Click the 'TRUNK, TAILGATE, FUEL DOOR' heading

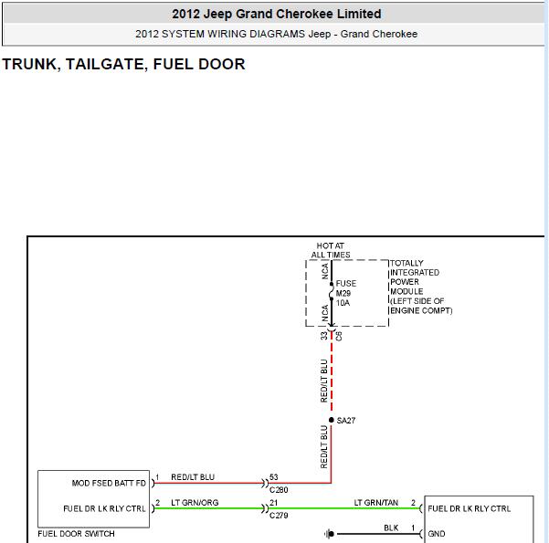click(x=123, y=64)
